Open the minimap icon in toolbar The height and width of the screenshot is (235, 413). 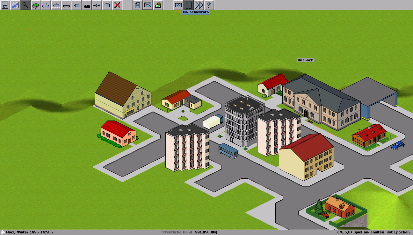coord(15,5)
